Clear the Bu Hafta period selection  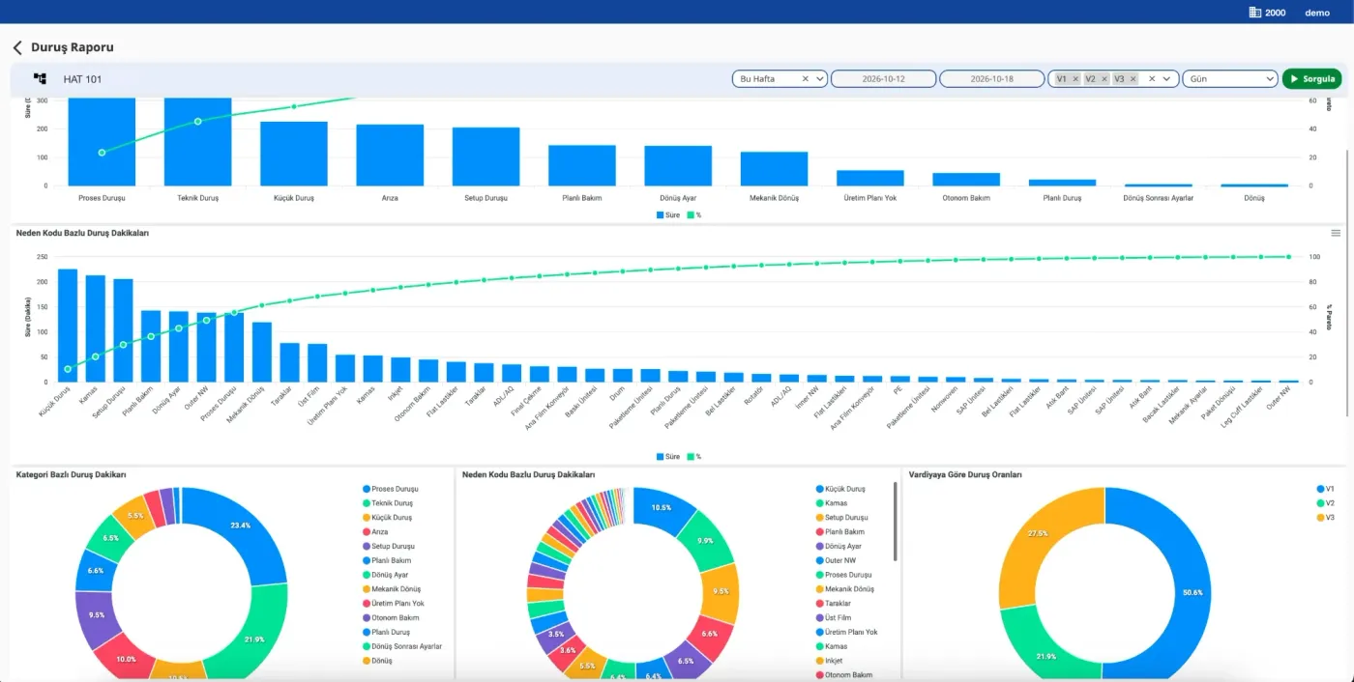click(x=806, y=79)
